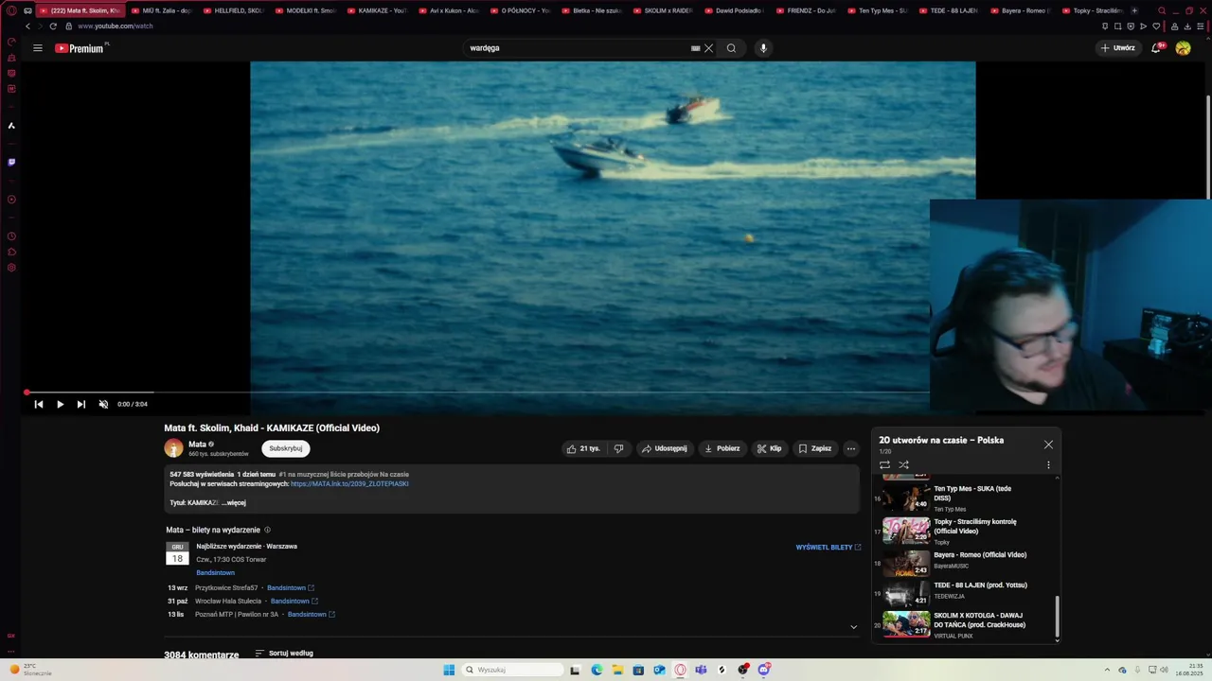The width and height of the screenshot is (1212, 681).
Task: Switch to FRIENDZ - Do Jutra tab
Action: coord(806,10)
